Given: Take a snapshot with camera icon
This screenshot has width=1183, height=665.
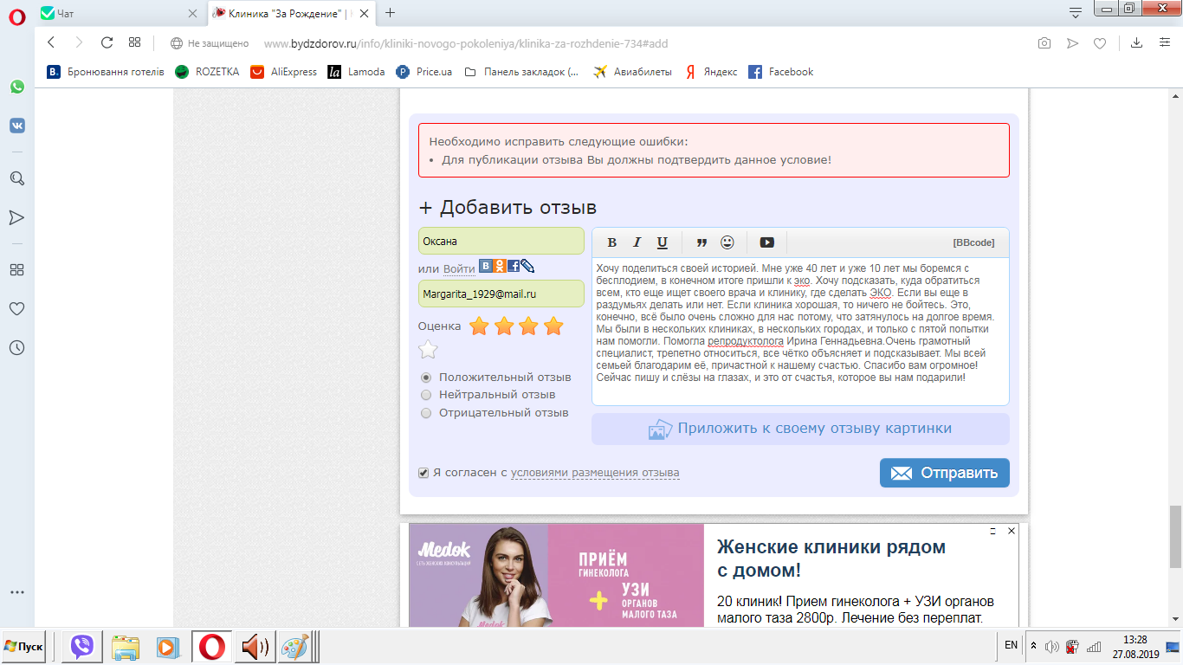Looking at the screenshot, I should pyautogui.click(x=1045, y=43).
